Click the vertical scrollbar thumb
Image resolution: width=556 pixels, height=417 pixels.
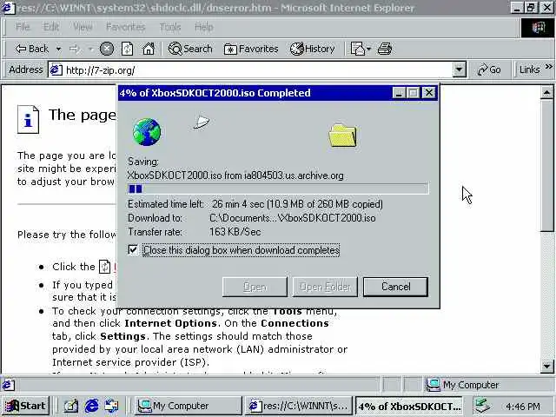tap(546, 166)
